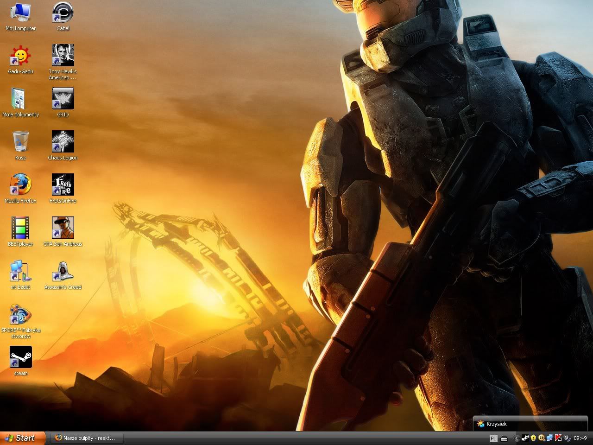The width and height of the screenshot is (593, 445).
Task: Launch Gadu-Gadu from the desktop
Action: (x=20, y=60)
